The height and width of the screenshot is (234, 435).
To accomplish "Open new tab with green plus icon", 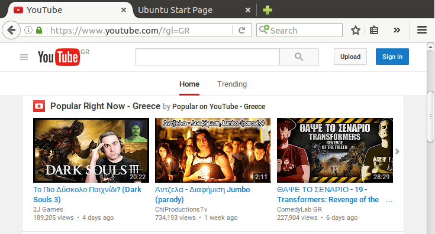I will [268, 10].
